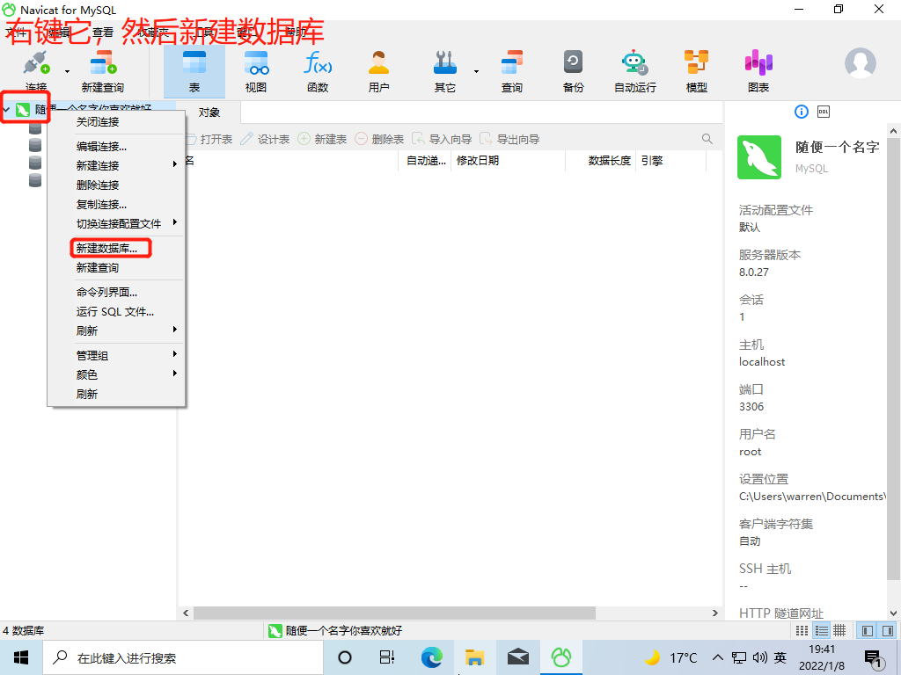The height and width of the screenshot is (675, 901).
Task: Open the 用户 (Users) pane icon
Action: 378,70
